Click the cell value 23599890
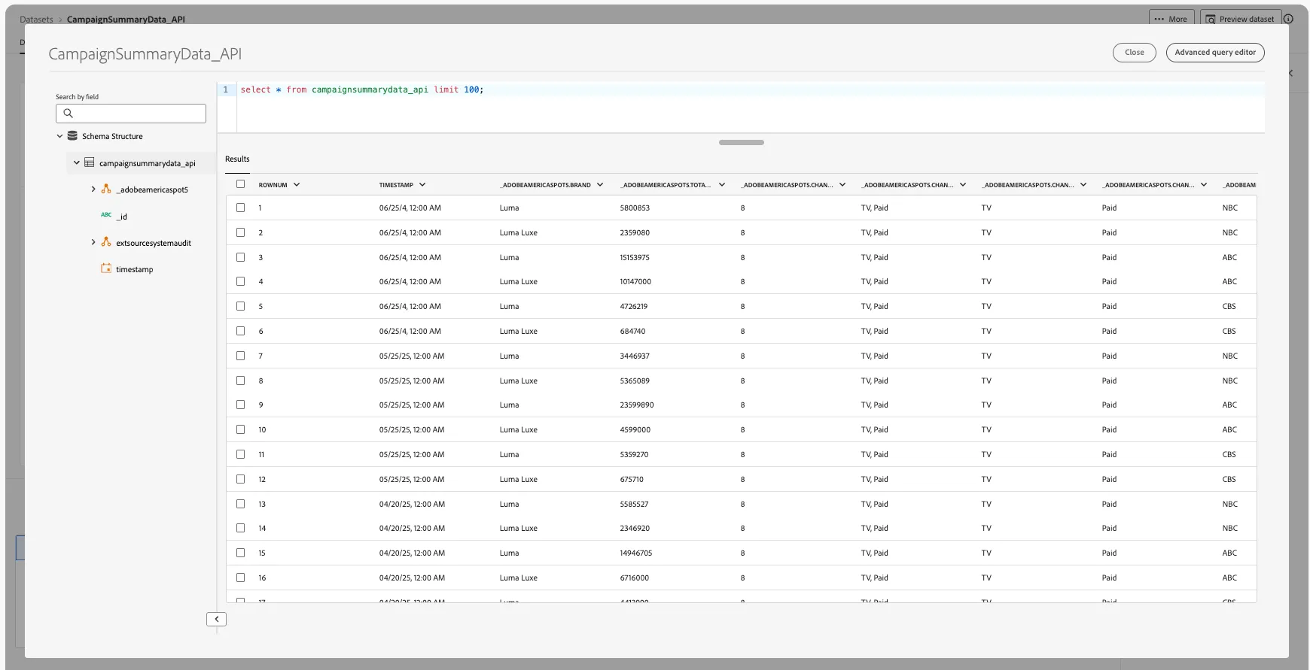This screenshot has width=1310, height=670. (x=637, y=405)
